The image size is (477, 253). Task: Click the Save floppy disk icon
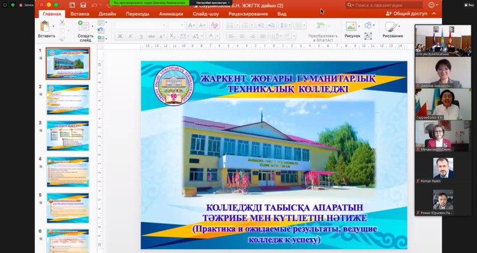(x=83, y=5)
